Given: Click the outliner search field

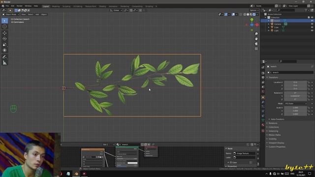Looking at the screenshot, I should tap(286, 10).
